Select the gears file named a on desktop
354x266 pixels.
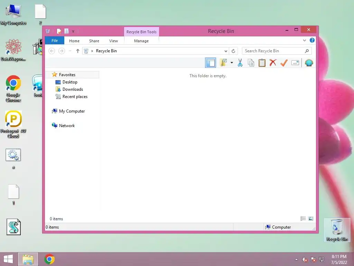click(13, 159)
